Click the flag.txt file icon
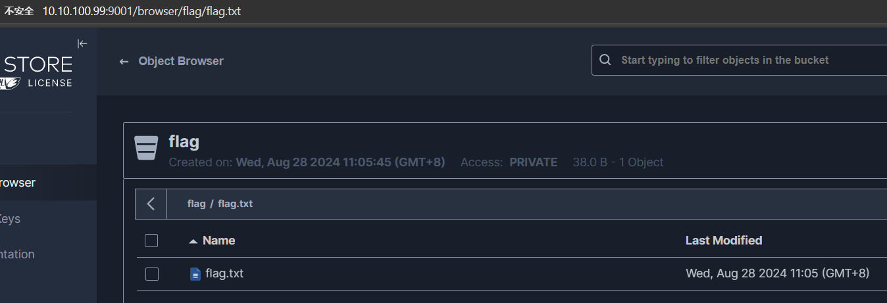Image resolution: width=887 pixels, height=303 pixels. [x=195, y=273]
